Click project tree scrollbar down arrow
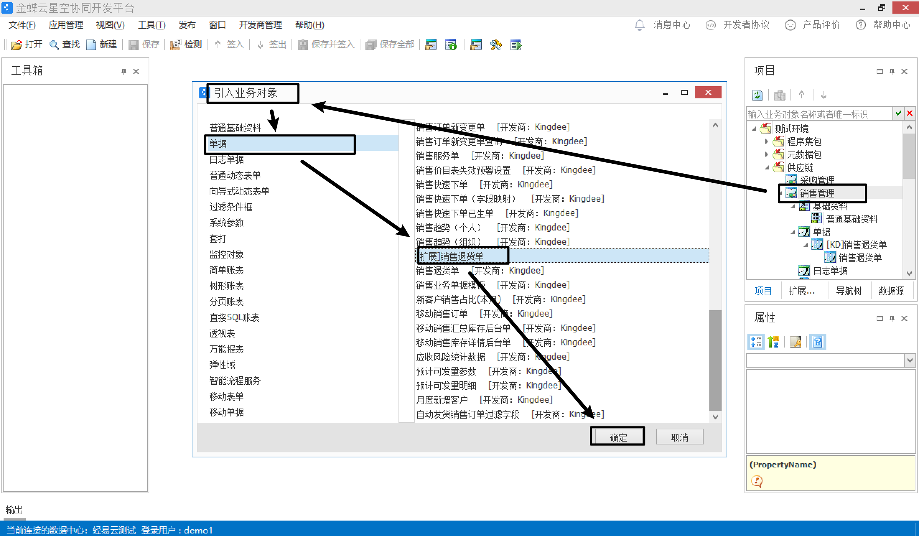This screenshot has width=919, height=536. click(909, 273)
